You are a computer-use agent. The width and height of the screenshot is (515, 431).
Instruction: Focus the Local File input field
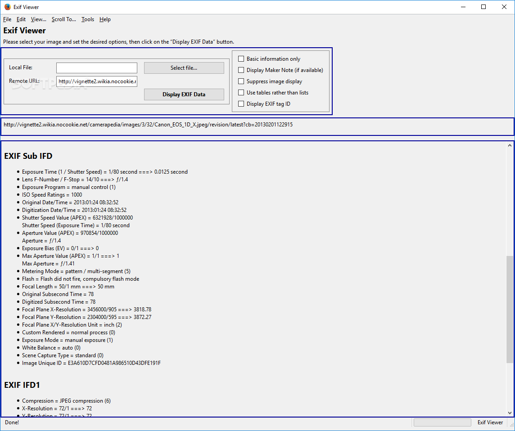pyautogui.click(x=96, y=68)
